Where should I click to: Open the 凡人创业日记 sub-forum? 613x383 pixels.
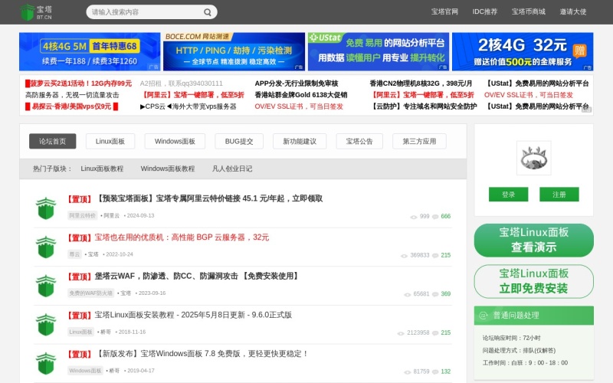tap(232, 169)
